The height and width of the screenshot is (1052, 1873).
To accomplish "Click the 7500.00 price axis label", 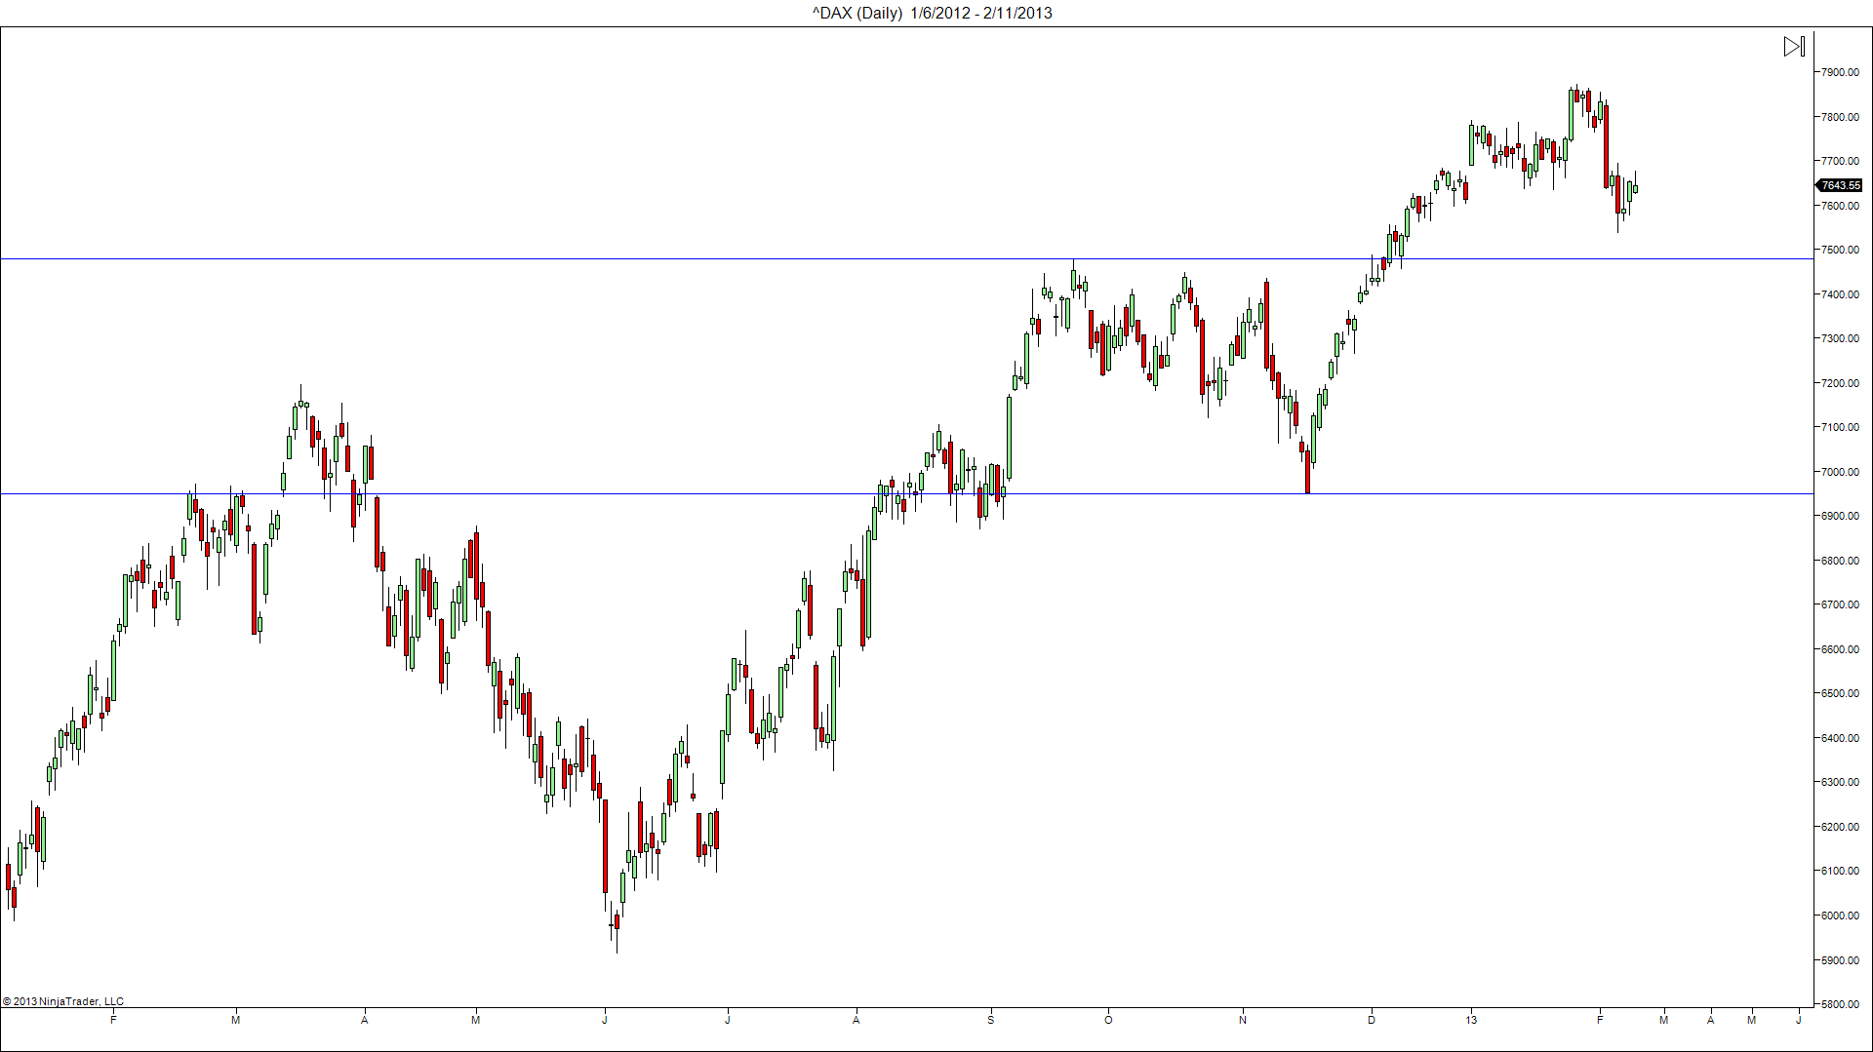I will coord(1840,250).
